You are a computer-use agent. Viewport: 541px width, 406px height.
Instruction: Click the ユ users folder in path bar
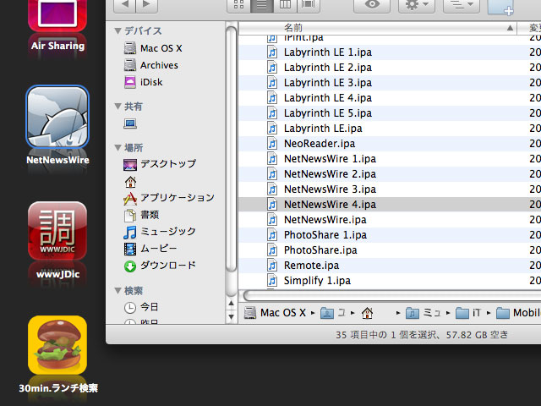333,313
